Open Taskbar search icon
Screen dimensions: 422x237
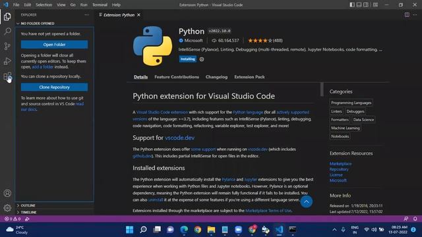(x=143, y=230)
